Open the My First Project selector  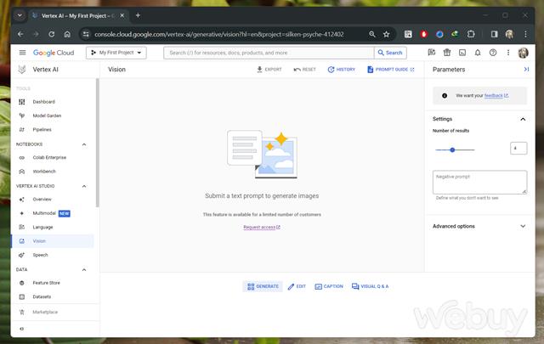(116, 53)
